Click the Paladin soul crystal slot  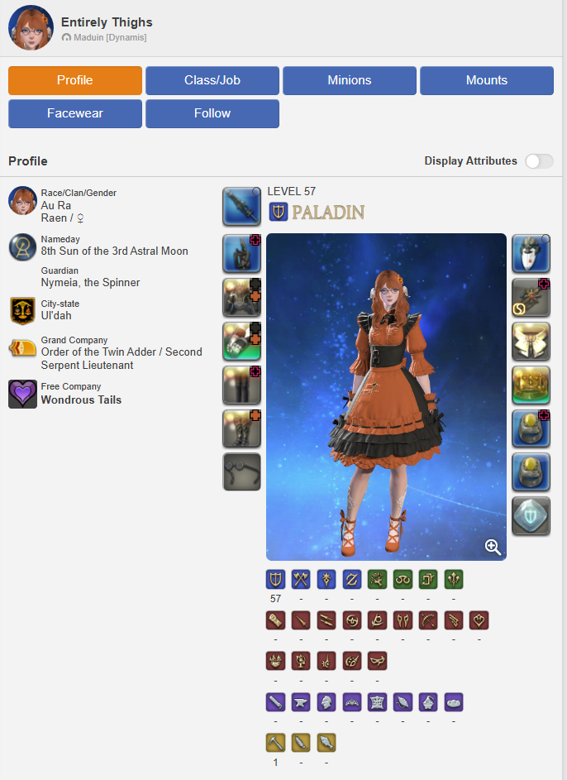531,516
